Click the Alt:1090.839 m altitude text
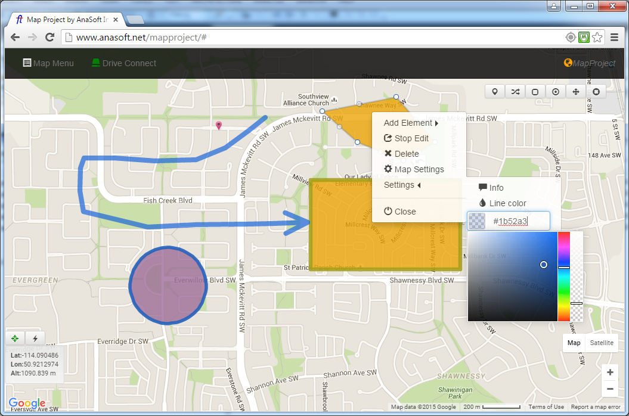This screenshot has height=416, width=629. [33, 373]
